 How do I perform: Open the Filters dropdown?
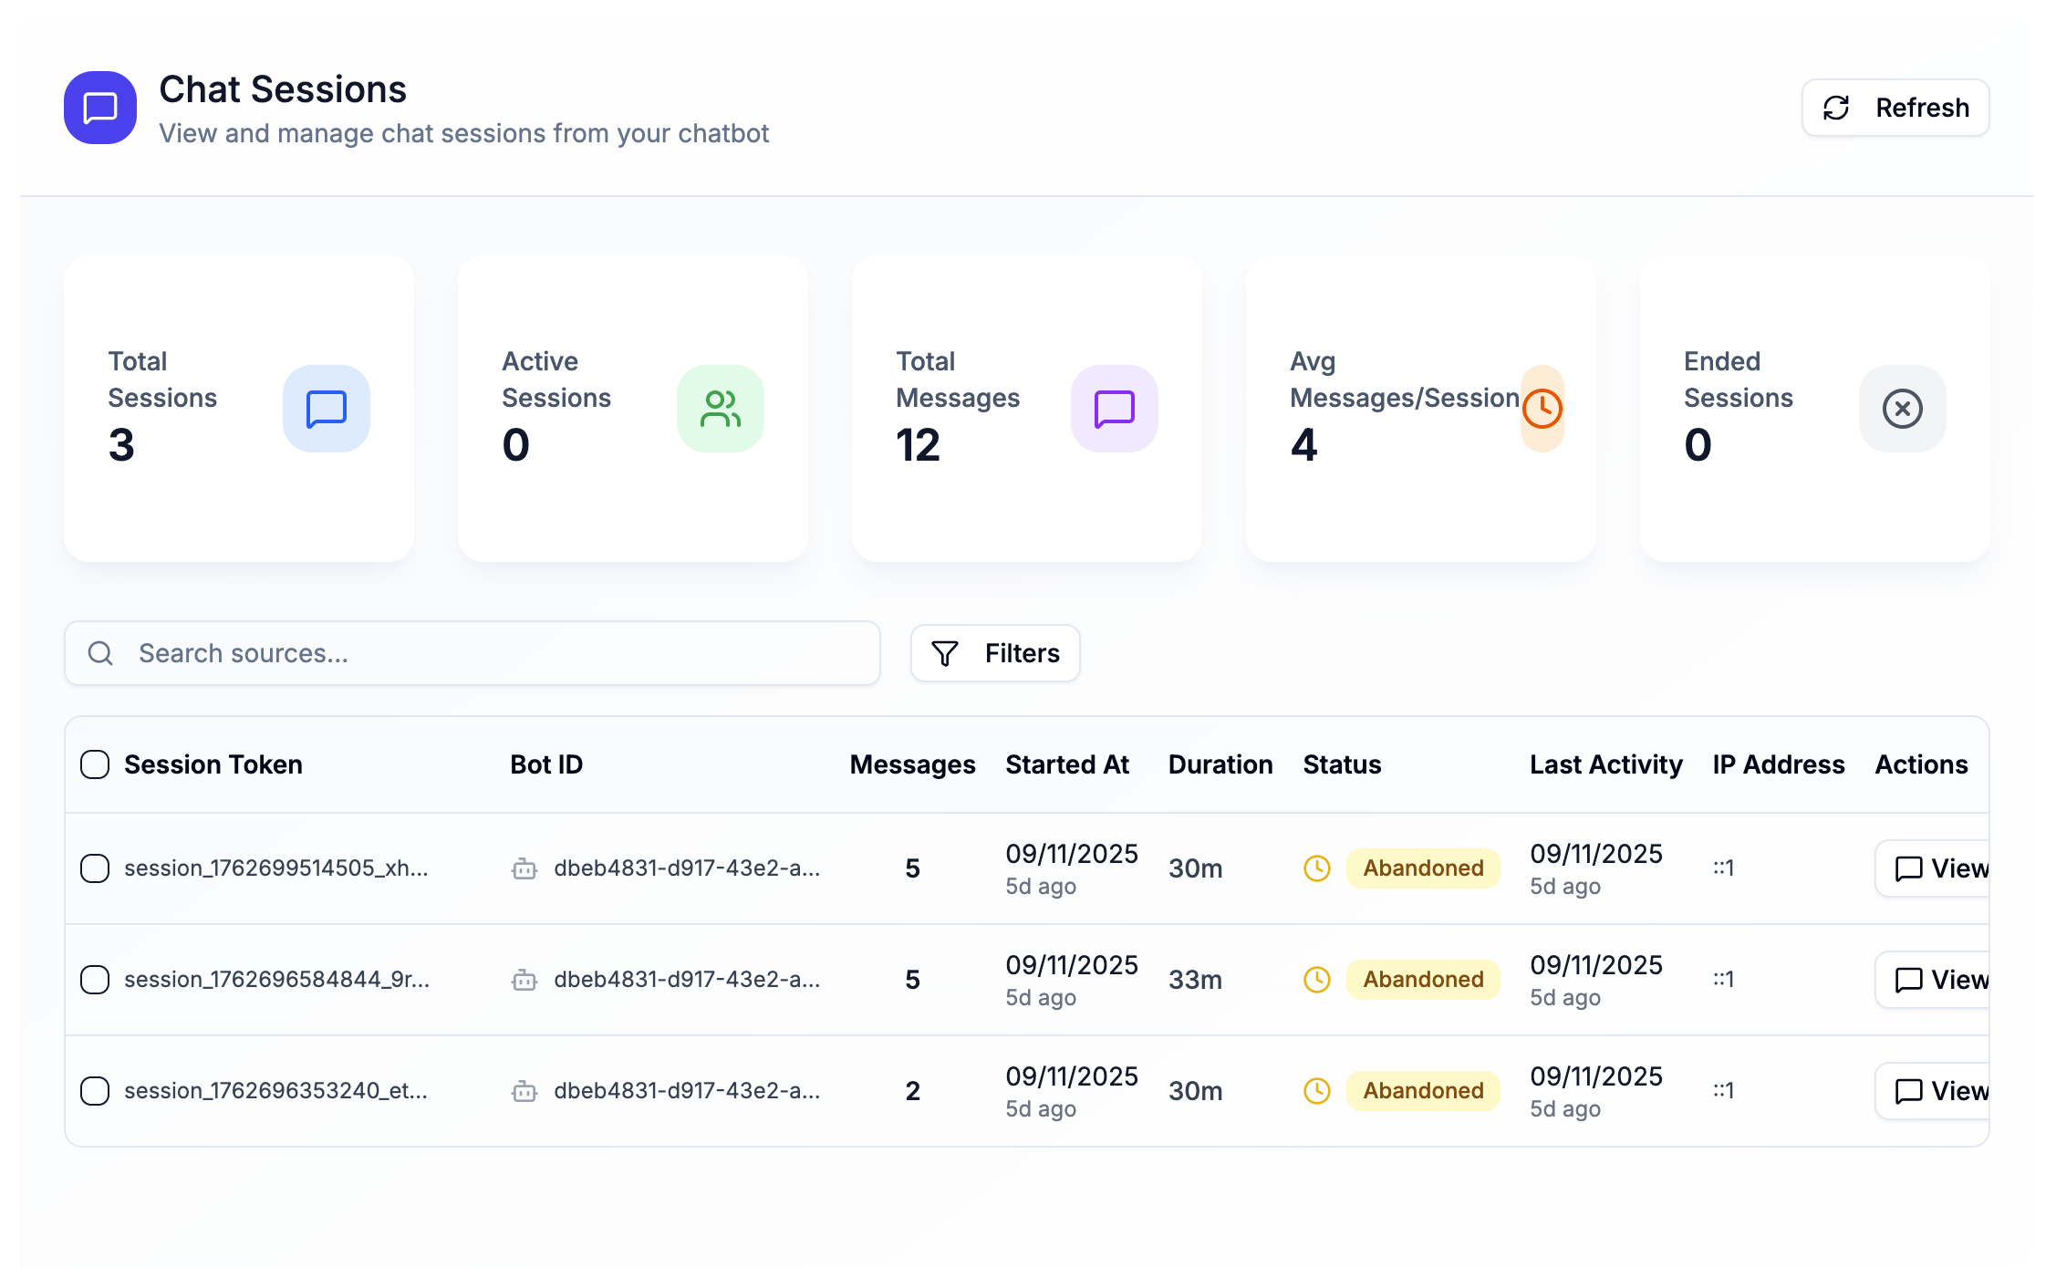[995, 653]
